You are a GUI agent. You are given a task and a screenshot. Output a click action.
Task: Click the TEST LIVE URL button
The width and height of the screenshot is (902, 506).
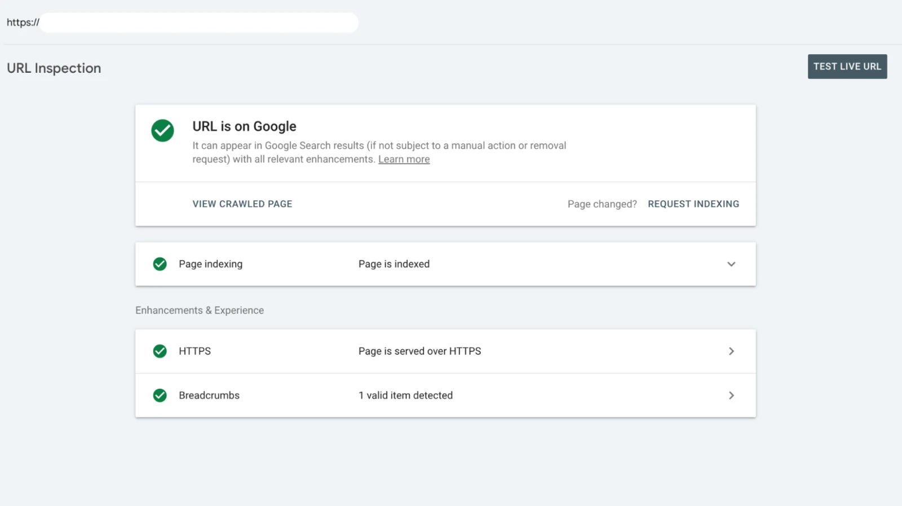pyautogui.click(x=847, y=67)
